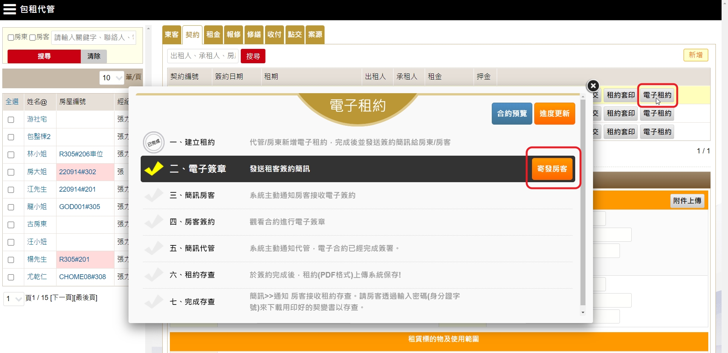Click the 已完成 stamp icon for 建立租約
Image resolution: width=728 pixels, height=353 pixels.
154,143
